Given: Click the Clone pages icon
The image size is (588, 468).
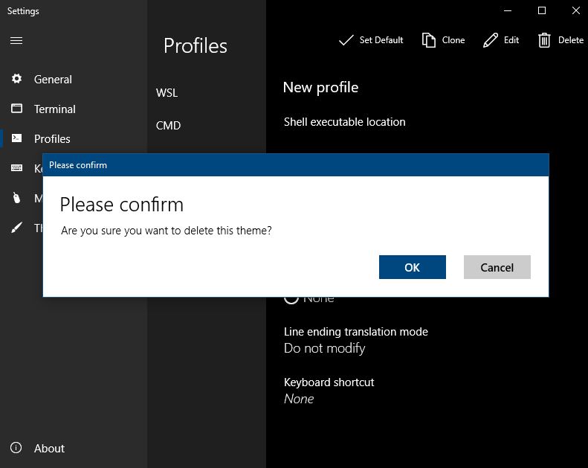Looking at the screenshot, I should click(429, 40).
